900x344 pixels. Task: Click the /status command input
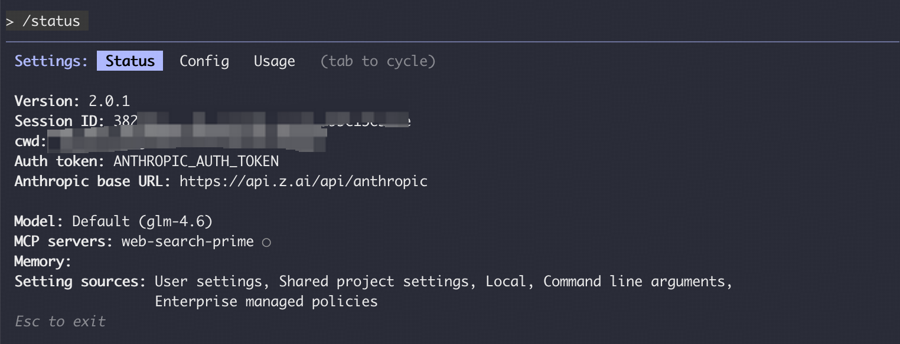(51, 21)
